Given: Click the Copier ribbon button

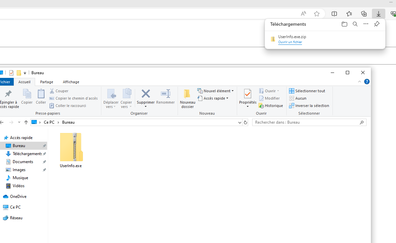Looking at the screenshot, I should click(x=27, y=96).
